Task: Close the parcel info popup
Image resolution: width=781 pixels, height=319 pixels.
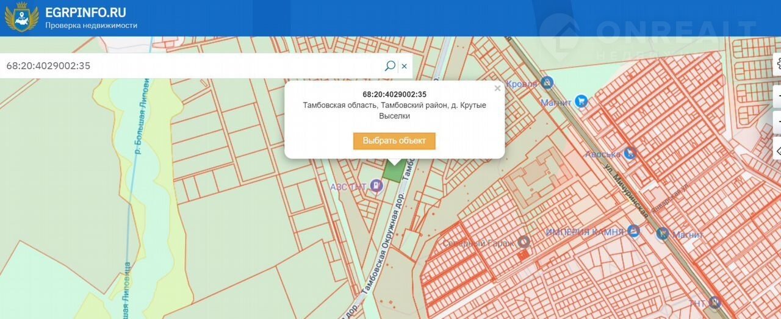Action: pyautogui.click(x=497, y=88)
